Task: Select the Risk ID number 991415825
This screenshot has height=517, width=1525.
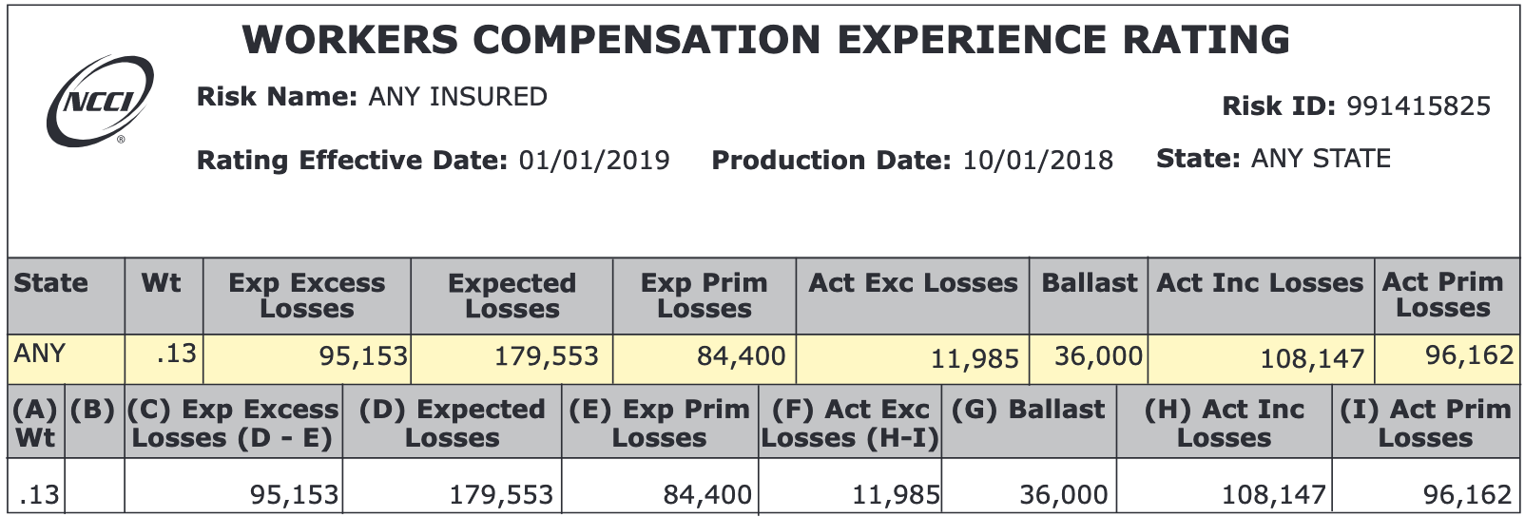Action: (1419, 106)
